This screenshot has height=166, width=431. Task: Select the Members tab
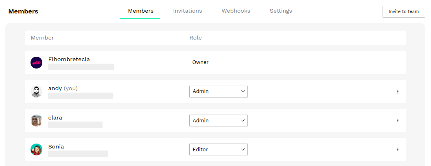(x=140, y=11)
